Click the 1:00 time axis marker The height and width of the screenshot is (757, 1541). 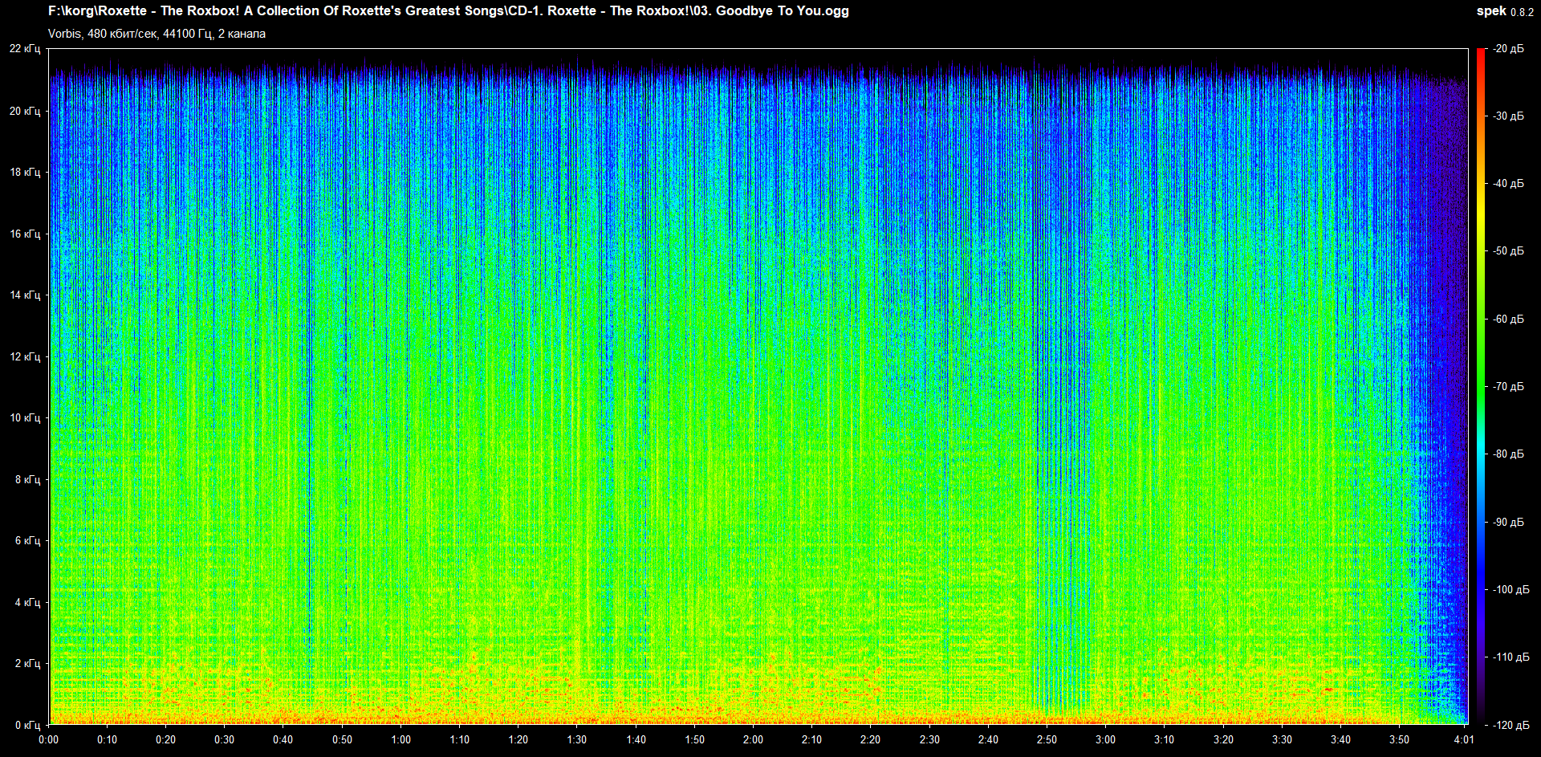click(400, 739)
